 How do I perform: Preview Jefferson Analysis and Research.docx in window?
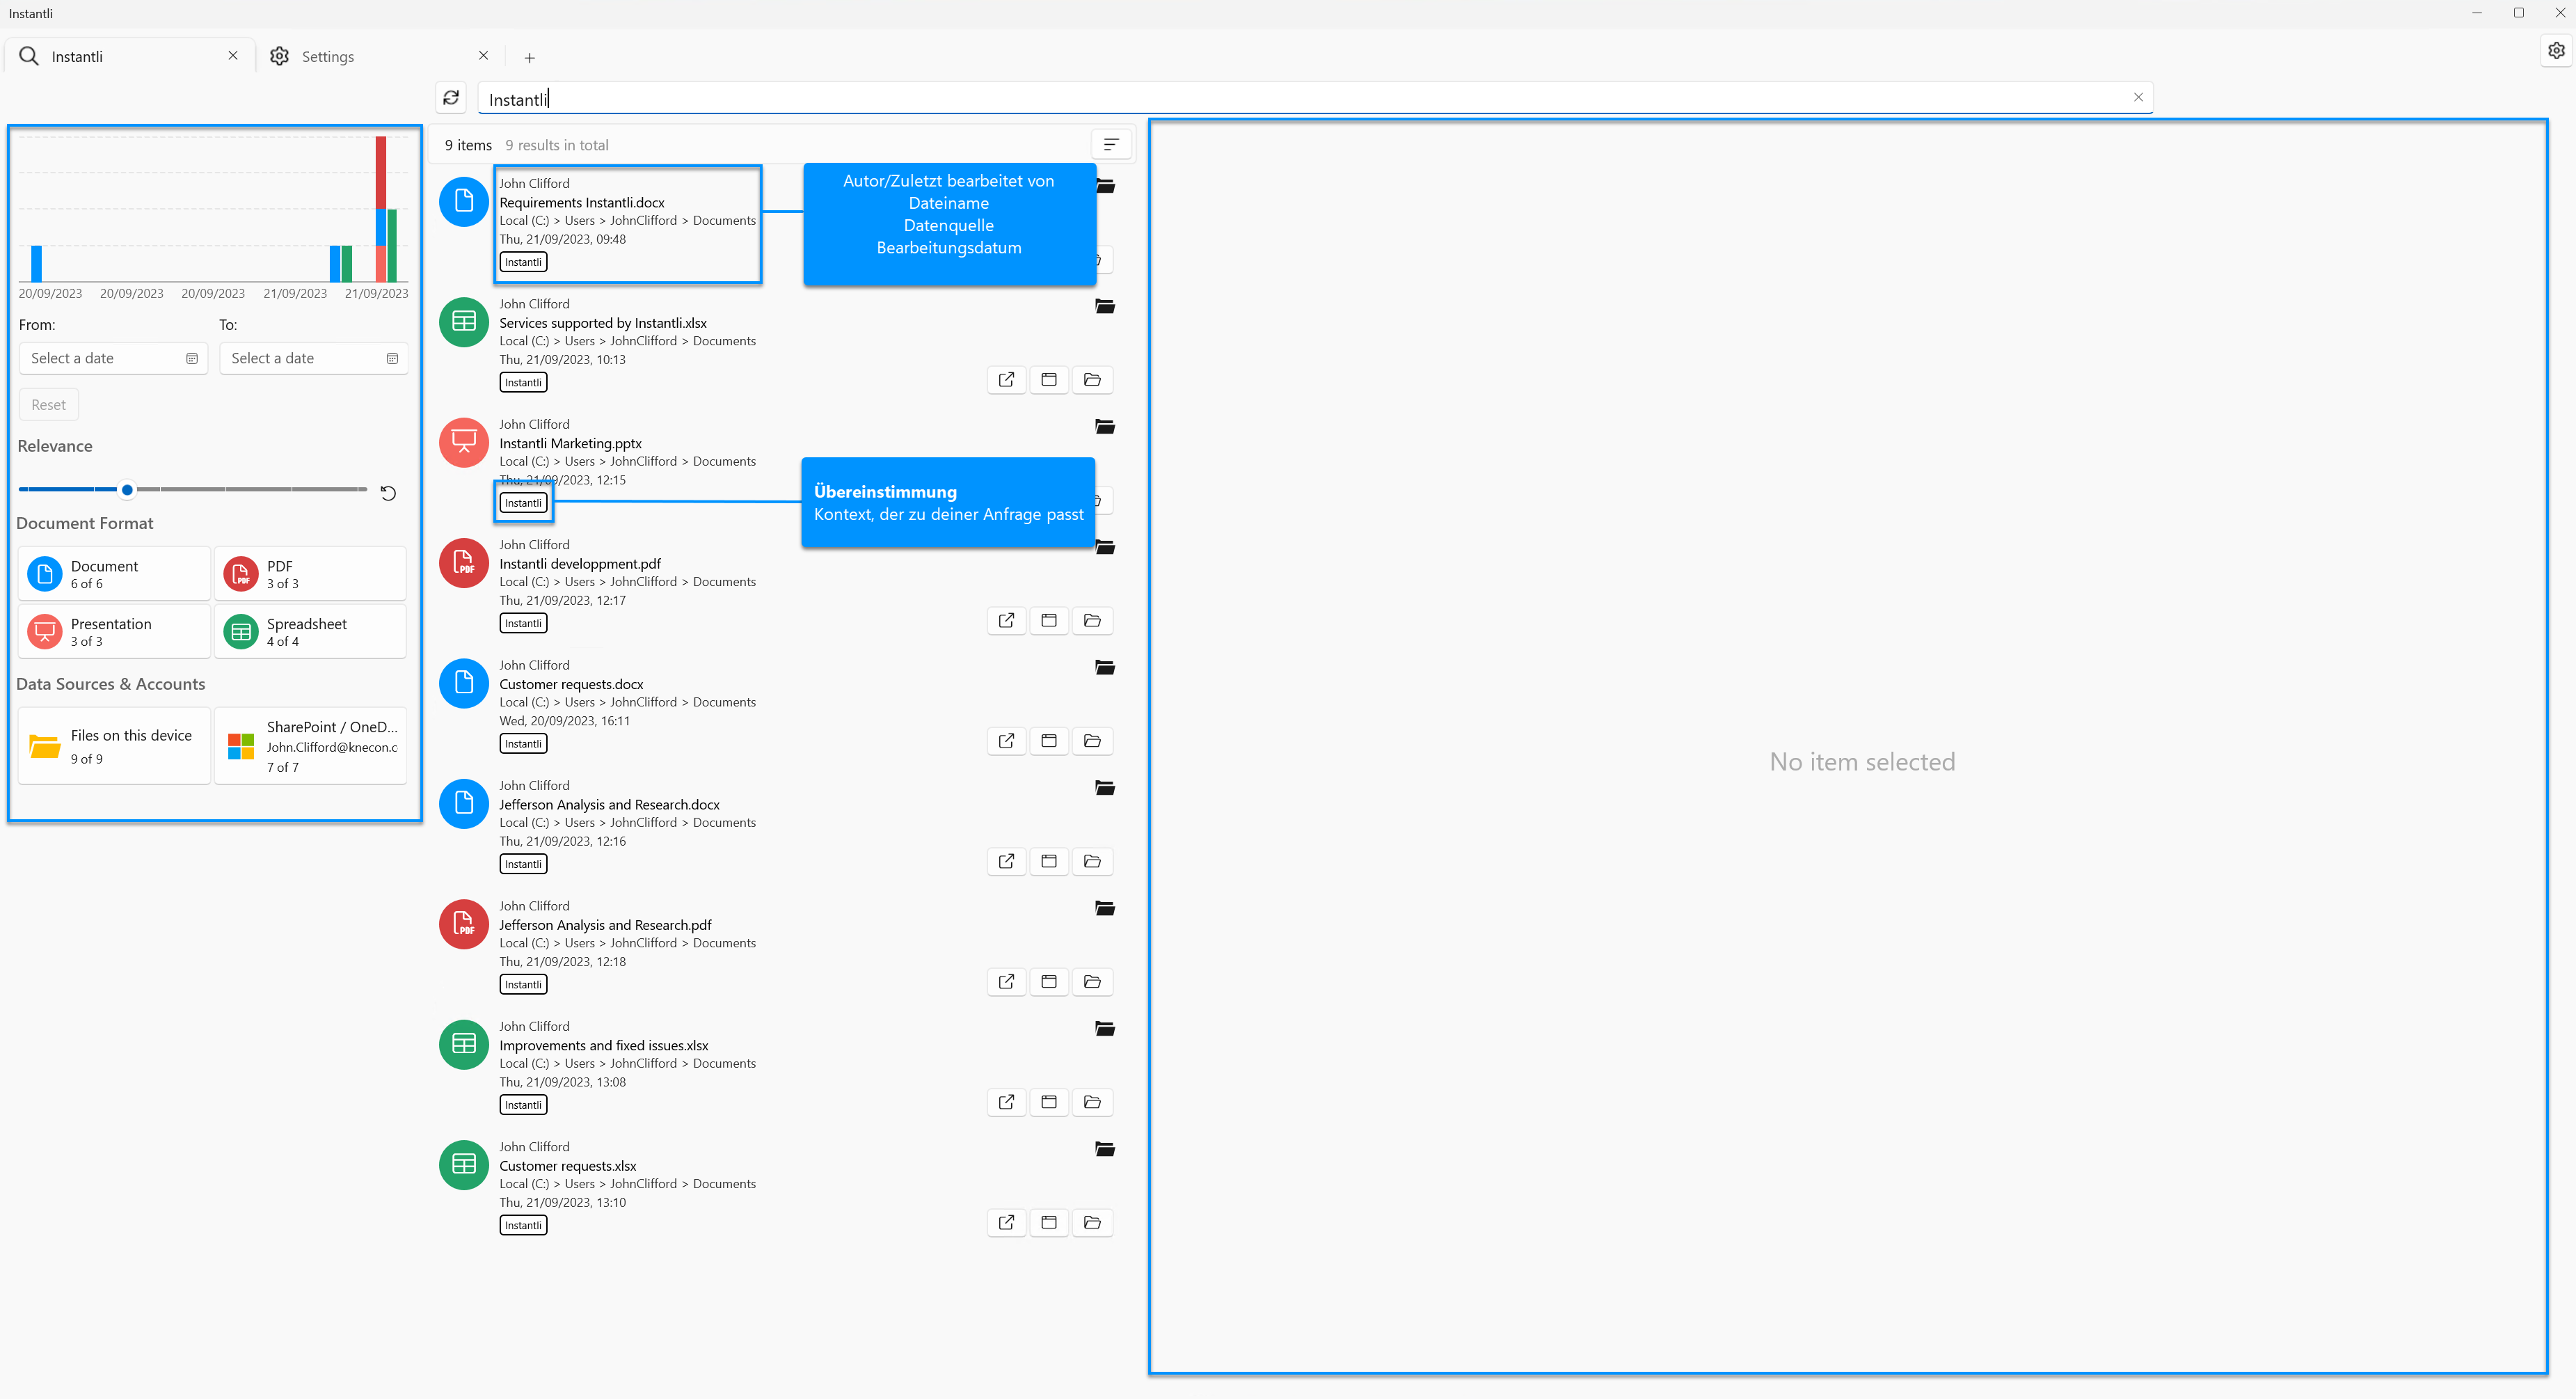coord(1049,861)
